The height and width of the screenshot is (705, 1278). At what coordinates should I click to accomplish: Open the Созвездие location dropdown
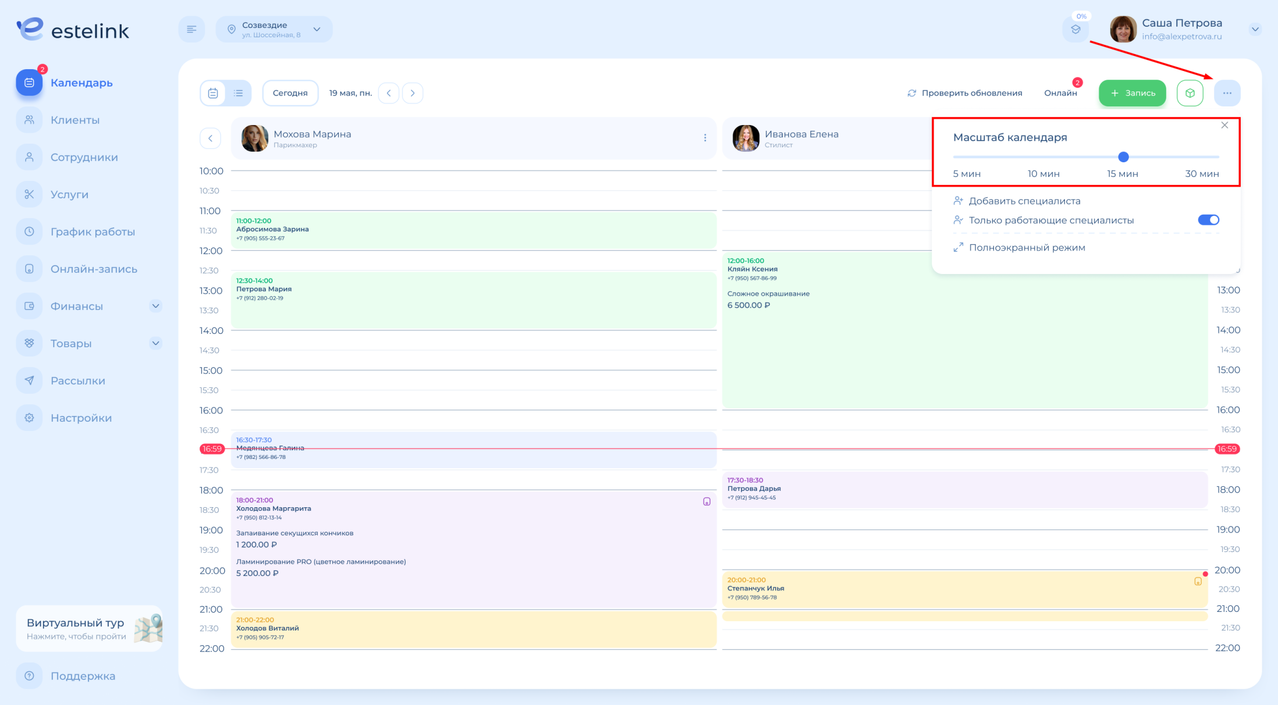pos(274,29)
